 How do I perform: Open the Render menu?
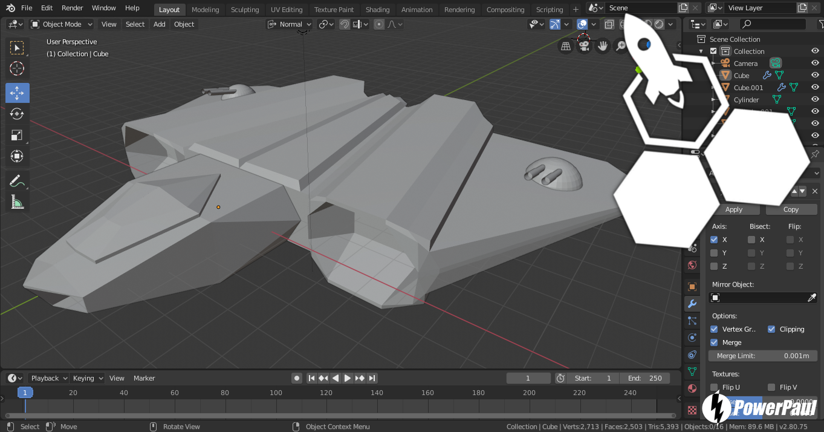(73, 8)
